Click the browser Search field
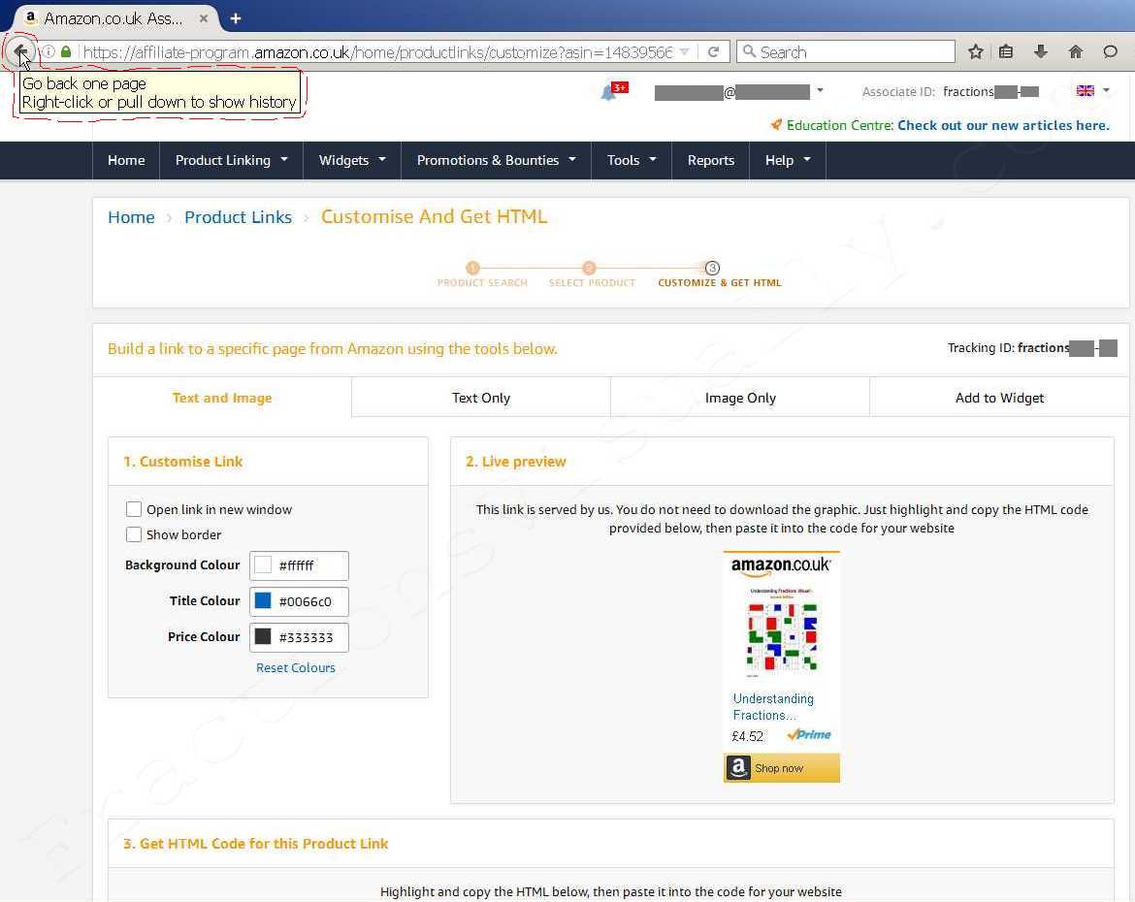The width and height of the screenshot is (1135, 902). [x=846, y=52]
